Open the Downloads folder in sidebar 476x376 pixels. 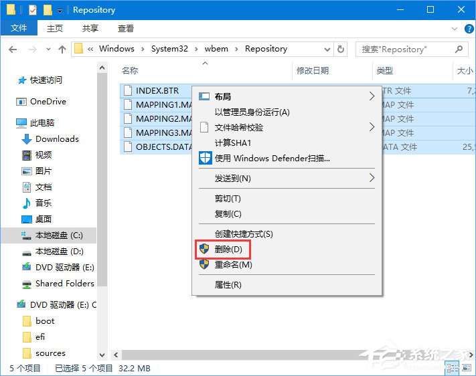coord(56,139)
